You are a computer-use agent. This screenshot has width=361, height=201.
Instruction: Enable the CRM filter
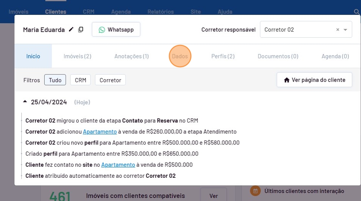point(81,80)
